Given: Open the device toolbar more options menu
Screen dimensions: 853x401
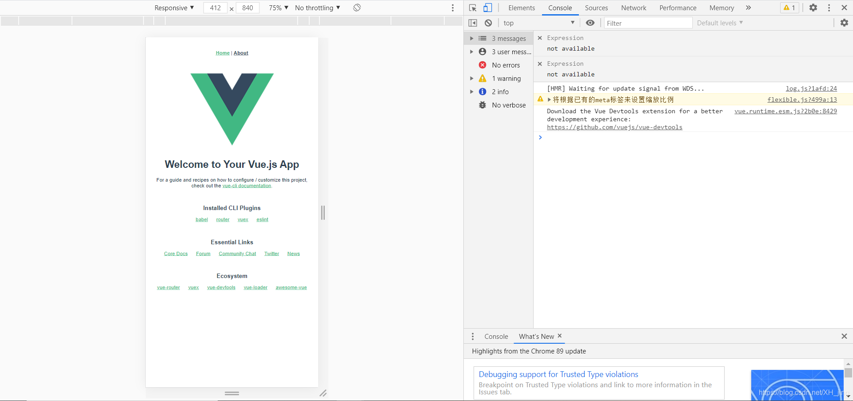Looking at the screenshot, I should point(453,8).
